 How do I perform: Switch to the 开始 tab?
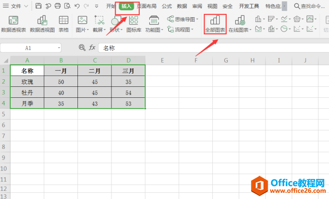point(110,6)
